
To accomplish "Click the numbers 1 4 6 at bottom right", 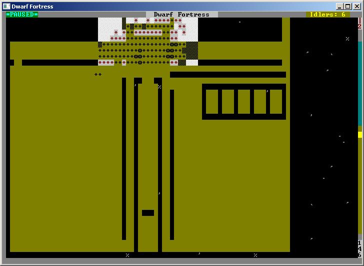I will point(359,249).
